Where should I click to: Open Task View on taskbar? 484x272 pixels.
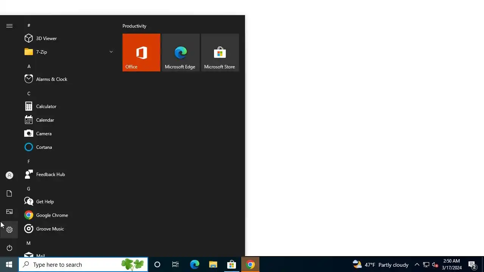175,264
